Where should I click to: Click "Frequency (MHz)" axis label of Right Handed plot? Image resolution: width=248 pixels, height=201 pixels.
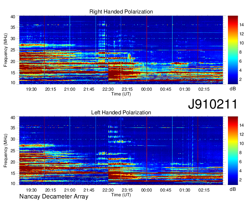pos(5,50)
